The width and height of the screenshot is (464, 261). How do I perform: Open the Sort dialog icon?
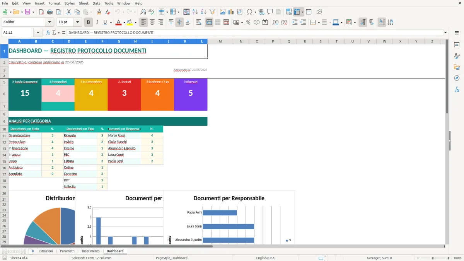186,12
